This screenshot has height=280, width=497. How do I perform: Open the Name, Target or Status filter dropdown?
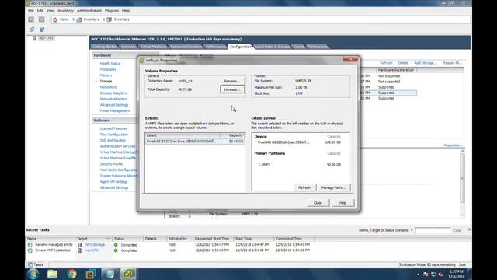(x=412, y=230)
